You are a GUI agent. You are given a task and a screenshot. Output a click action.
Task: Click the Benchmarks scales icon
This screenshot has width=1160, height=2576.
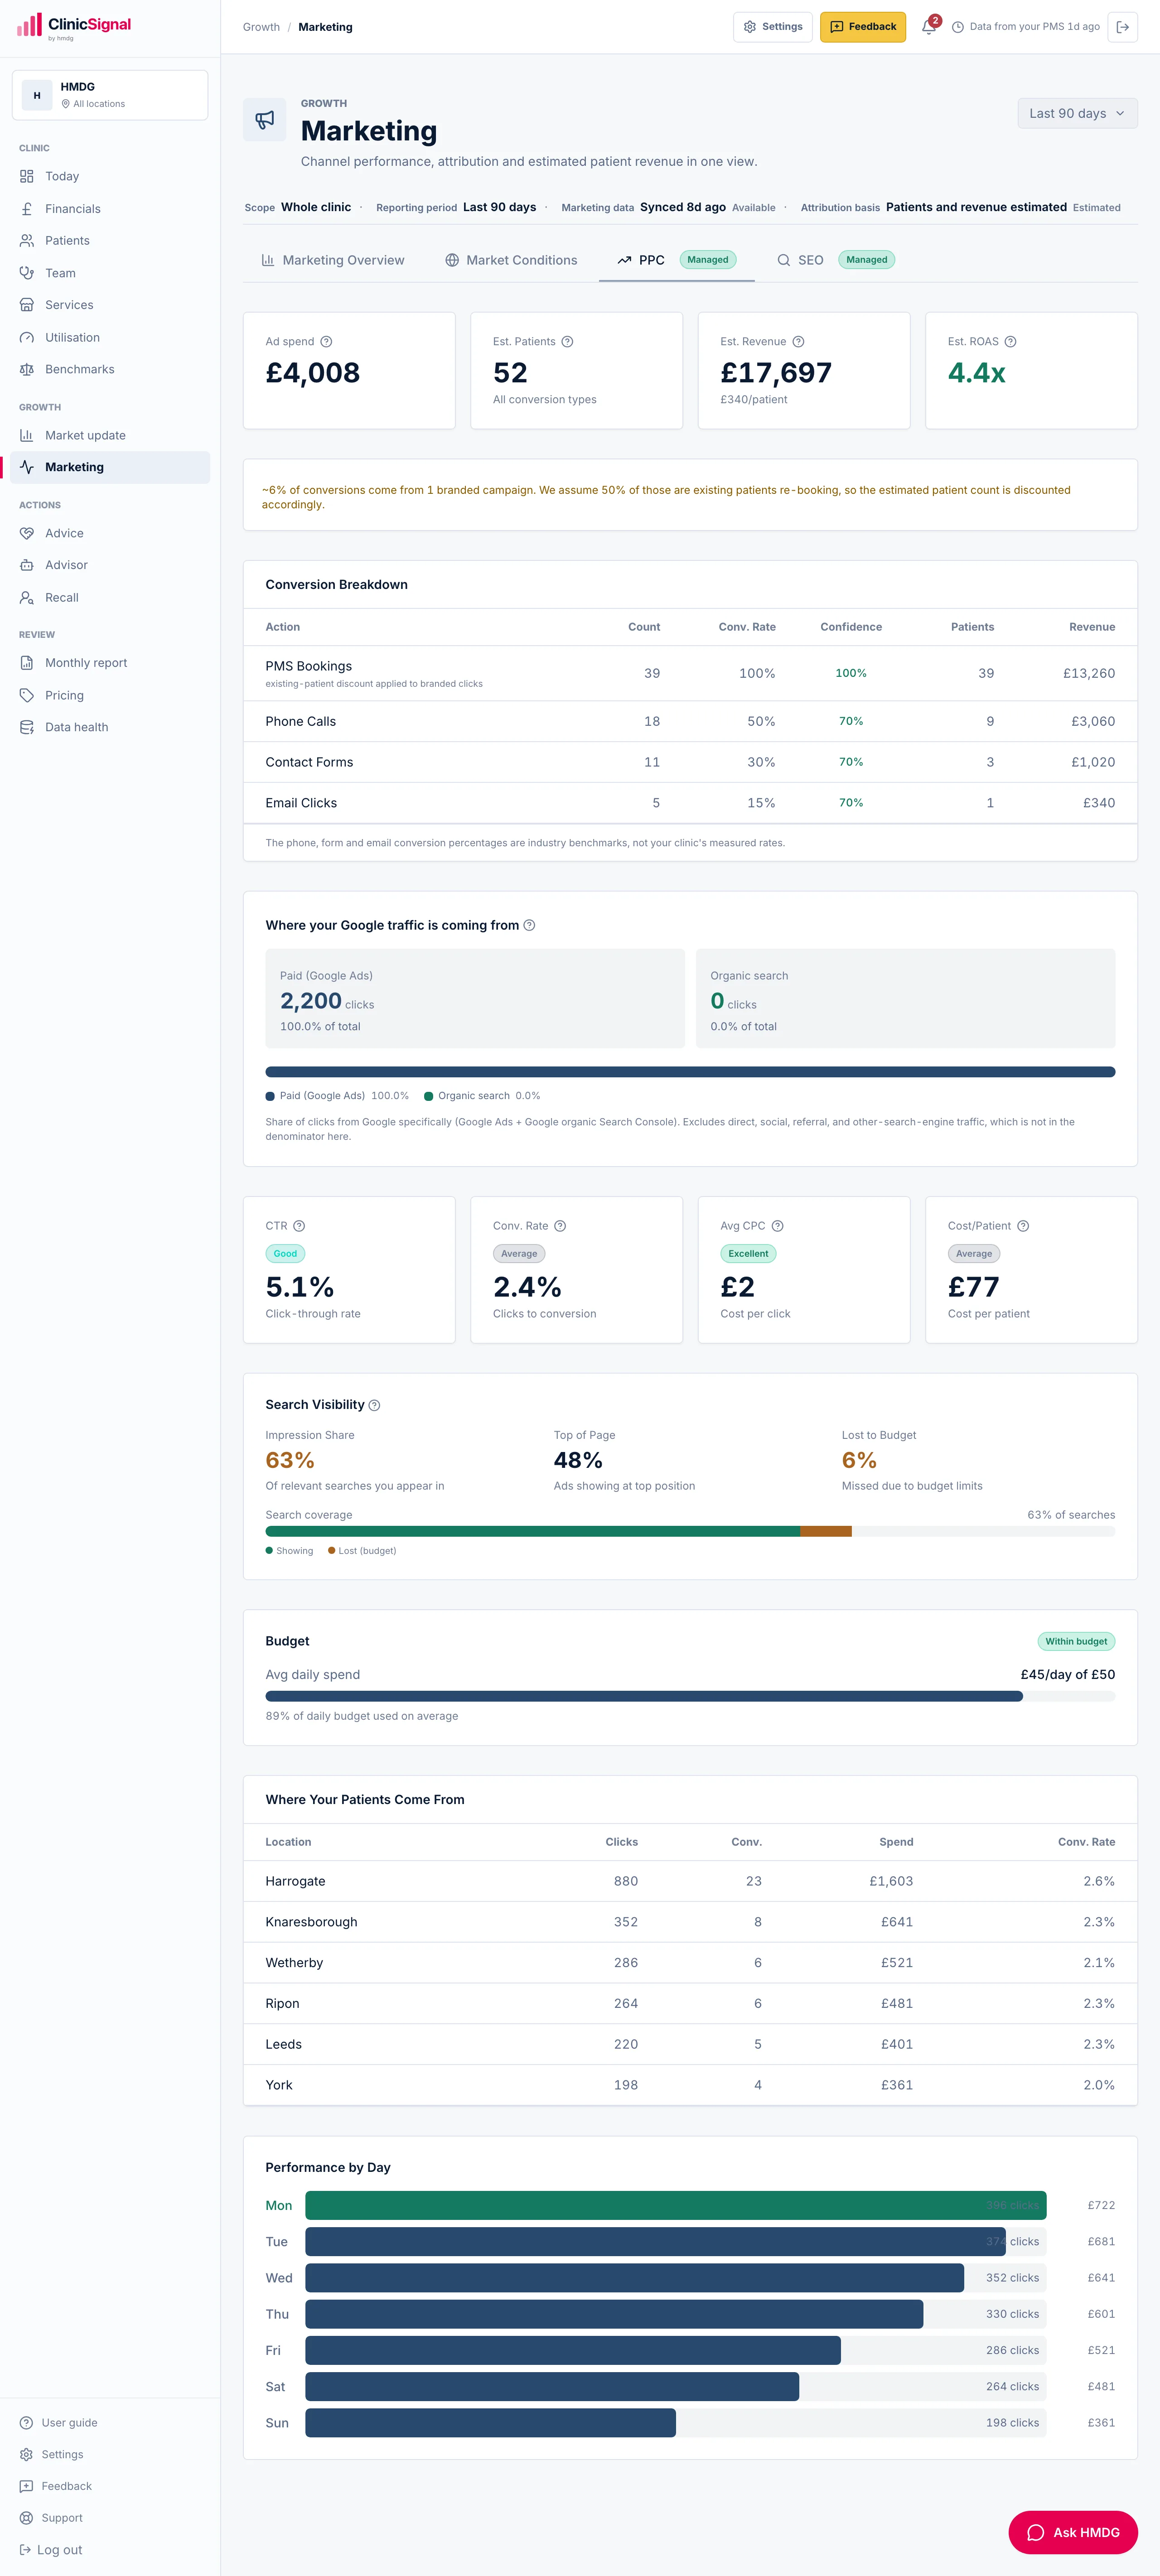click(x=27, y=369)
